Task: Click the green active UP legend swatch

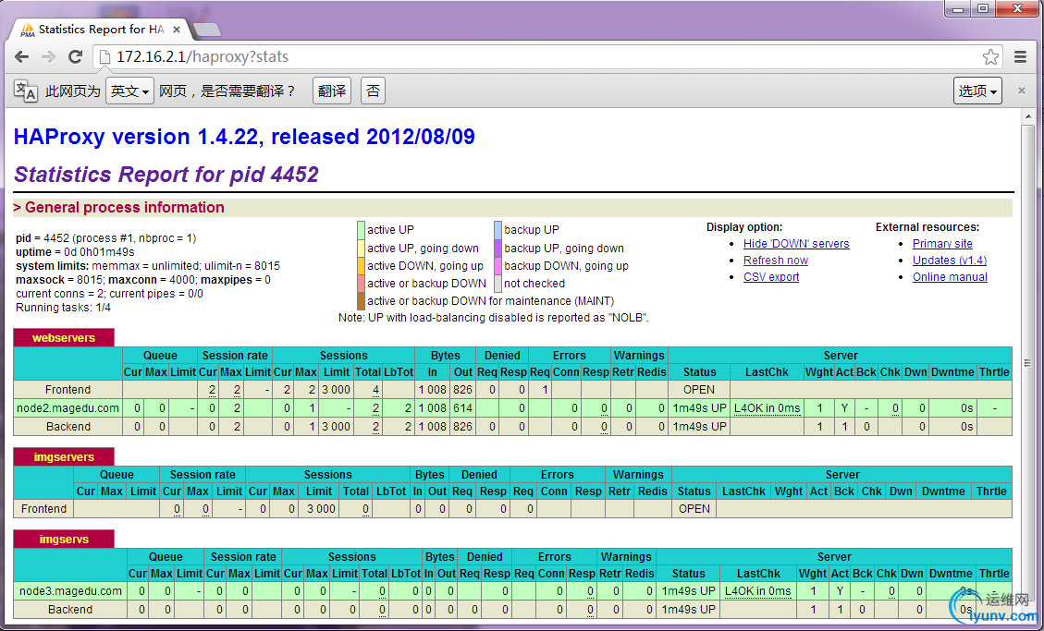Action: coord(361,230)
